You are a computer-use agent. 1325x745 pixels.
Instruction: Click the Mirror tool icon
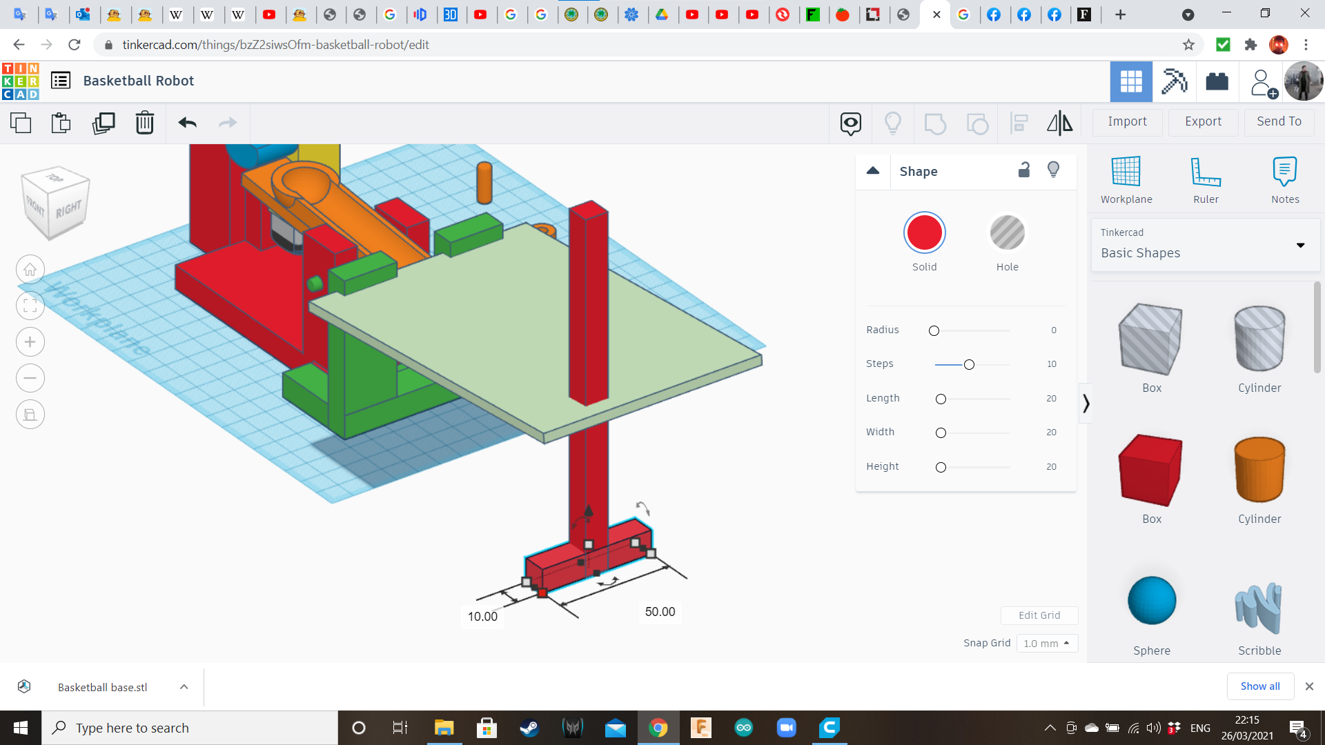pyautogui.click(x=1059, y=123)
